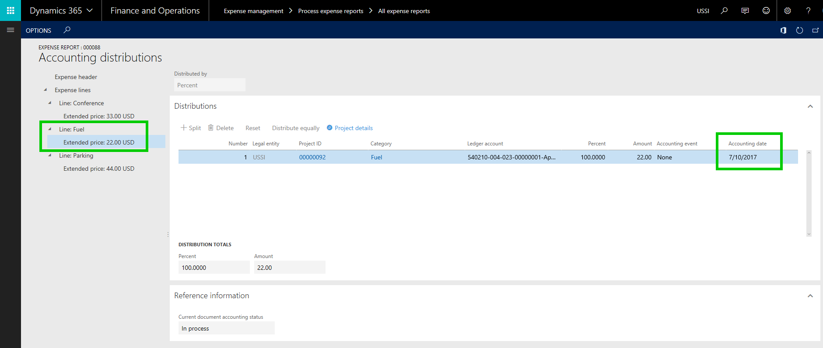
Task: Click the Project details button
Action: (x=350, y=128)
